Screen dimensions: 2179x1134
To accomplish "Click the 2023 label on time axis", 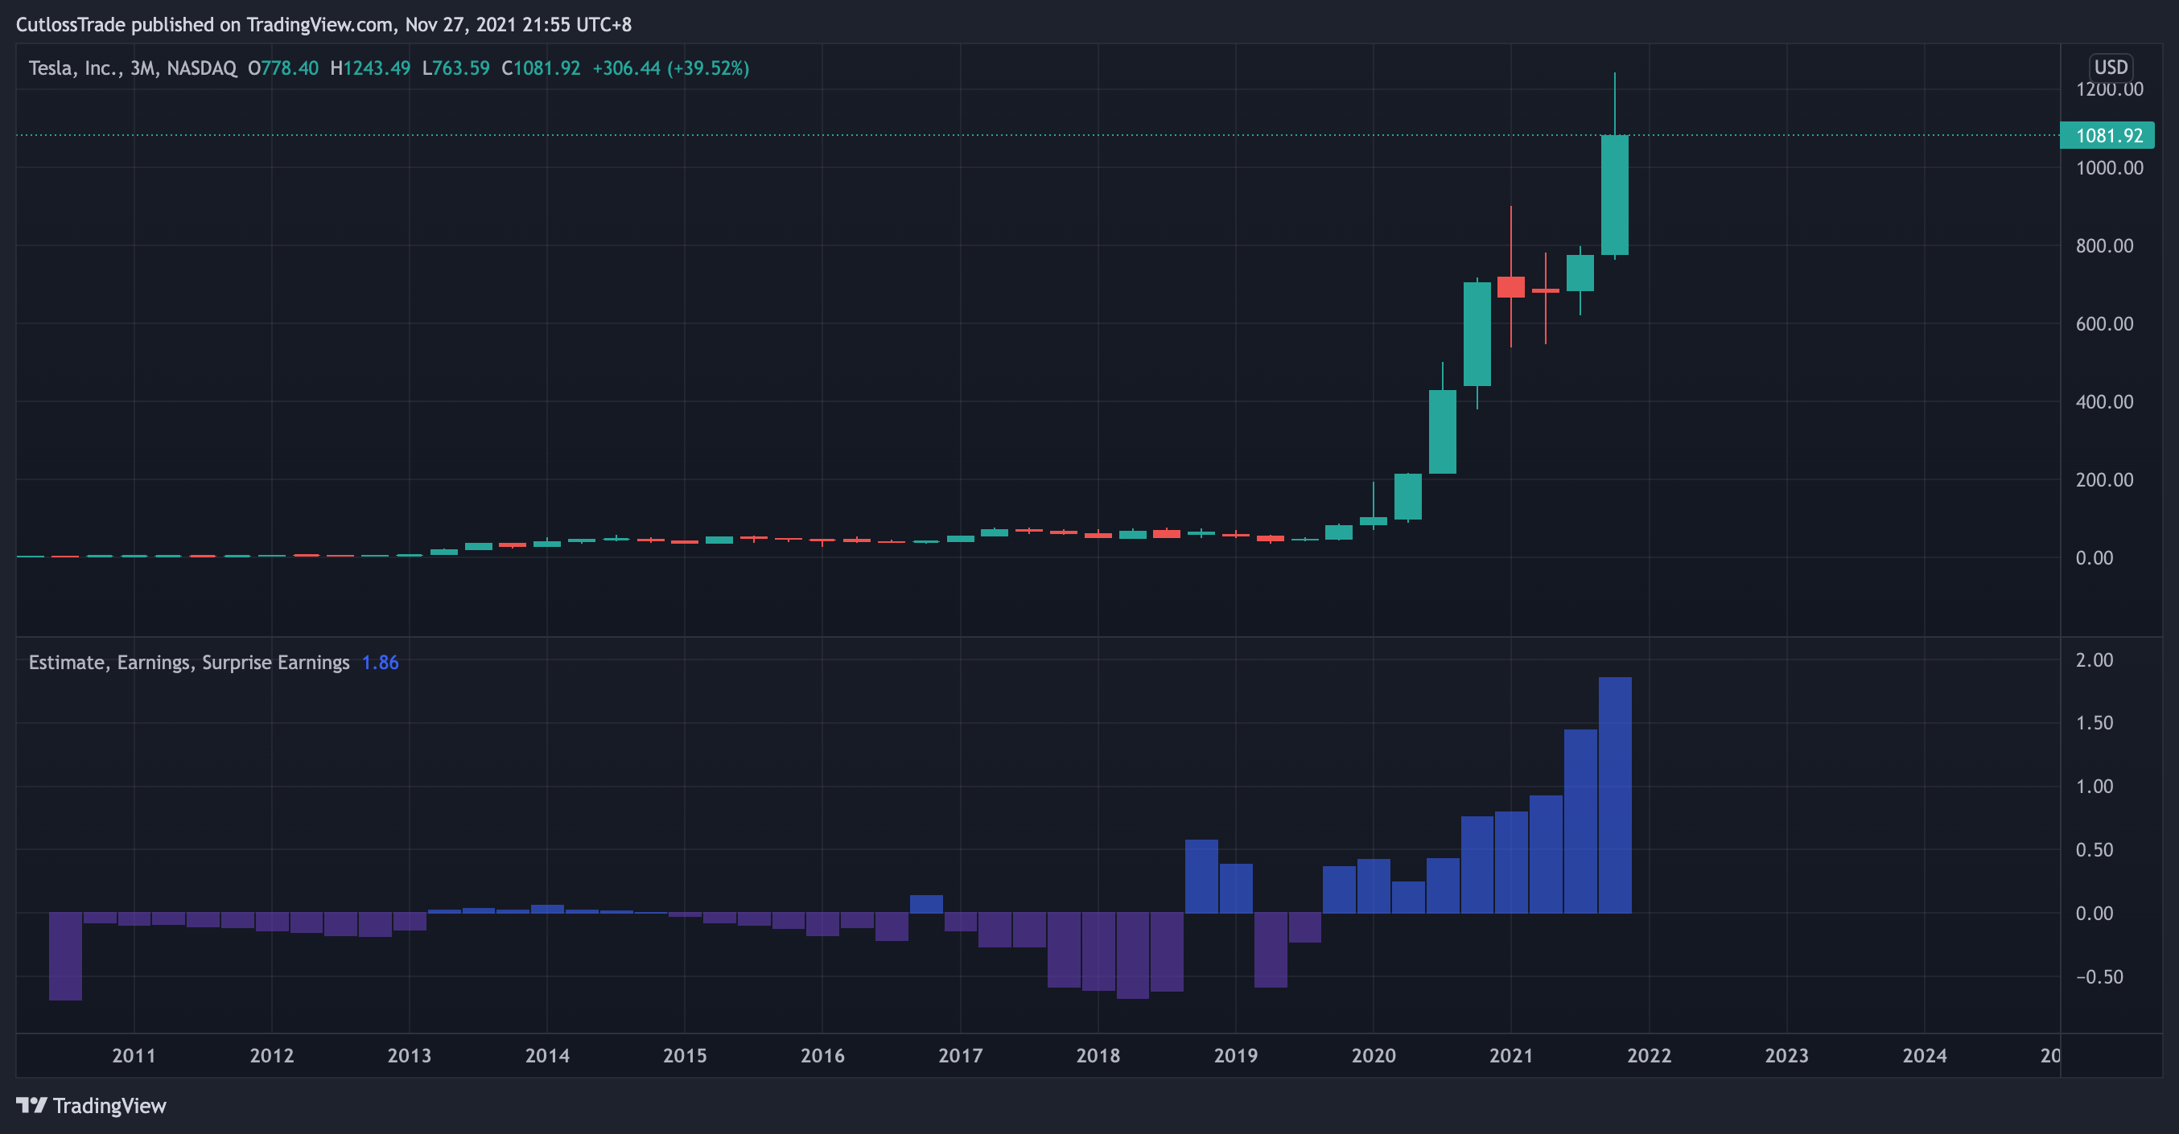I will pyautogui.click(x=1786, y=1054).
